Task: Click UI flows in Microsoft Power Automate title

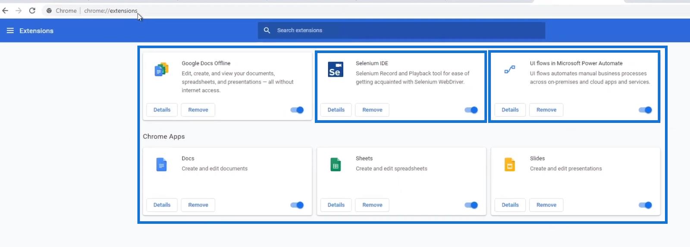Action: (576, 63)
